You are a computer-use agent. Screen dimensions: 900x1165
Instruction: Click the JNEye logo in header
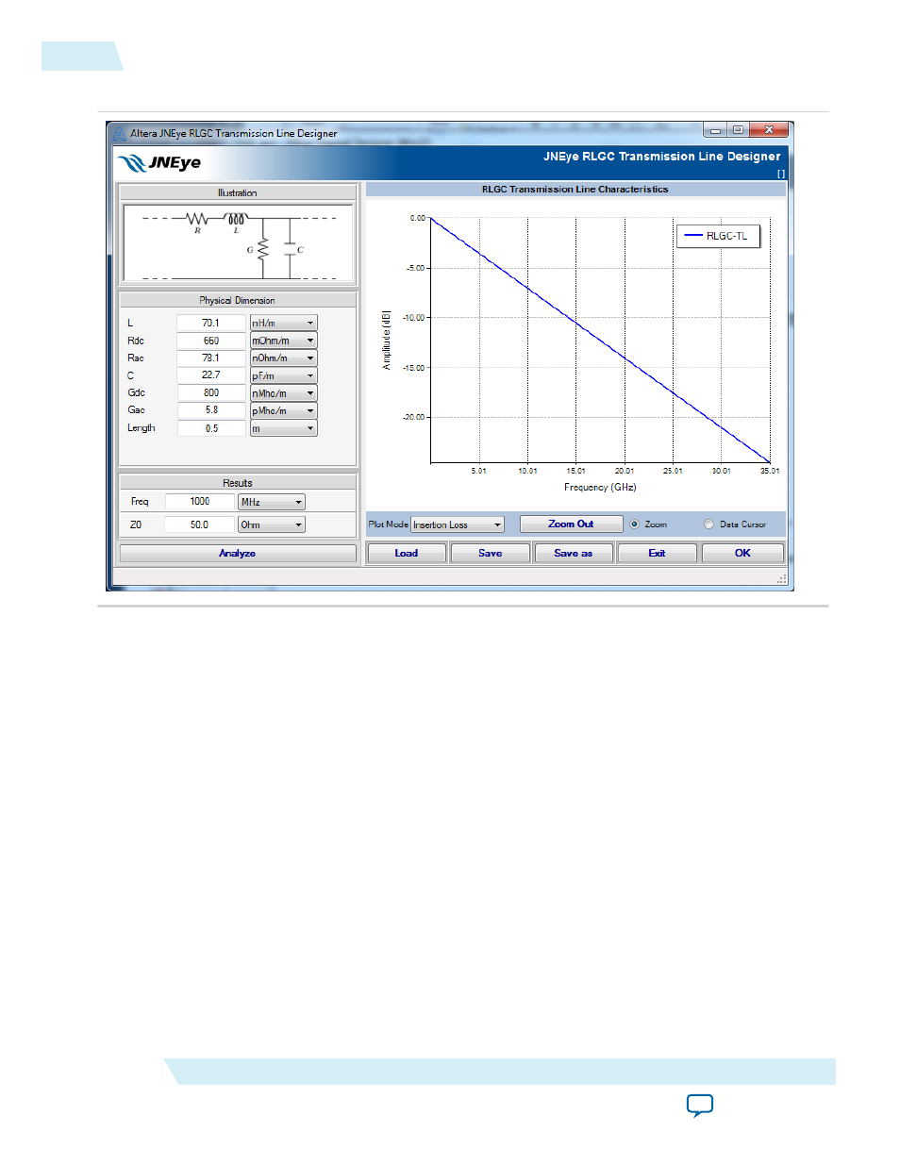click(159, 163)
